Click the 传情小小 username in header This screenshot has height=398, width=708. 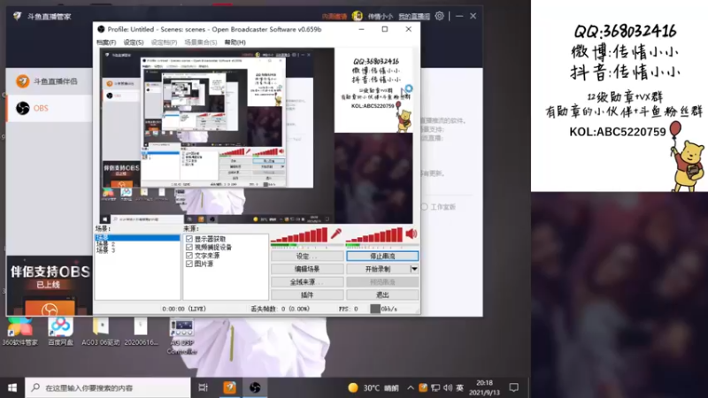click(381, 17)
